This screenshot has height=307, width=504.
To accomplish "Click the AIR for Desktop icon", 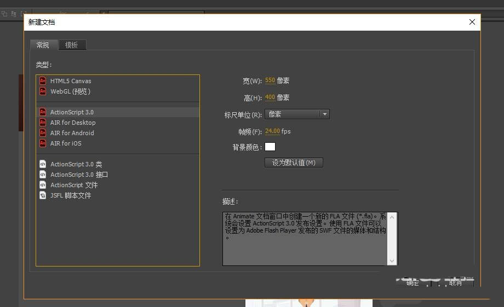I will (x=43, y=123).
